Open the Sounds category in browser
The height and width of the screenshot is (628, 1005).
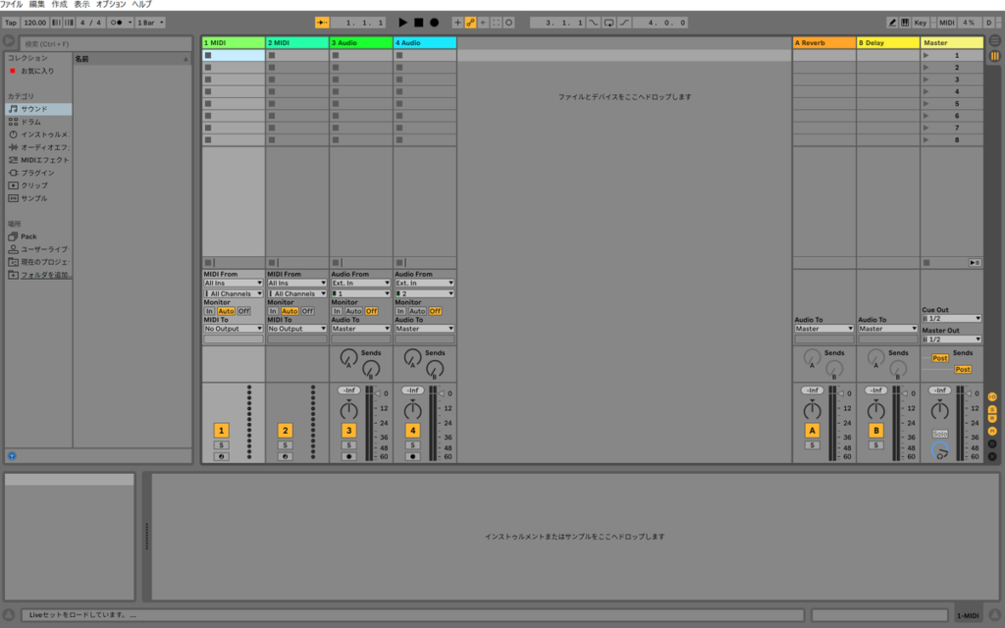pos(38,109)
